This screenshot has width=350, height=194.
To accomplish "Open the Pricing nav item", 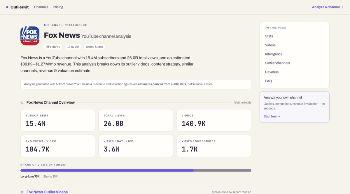I will click(x=58, y=7).
